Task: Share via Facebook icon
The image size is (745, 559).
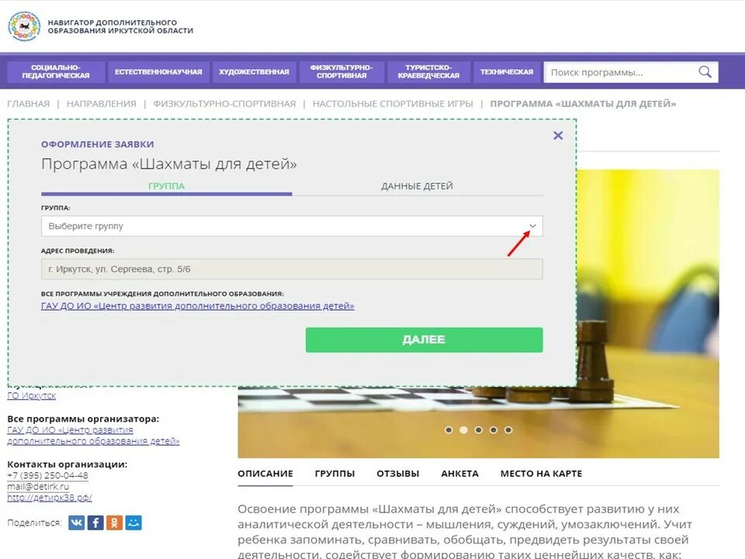Action: point(95,523)
